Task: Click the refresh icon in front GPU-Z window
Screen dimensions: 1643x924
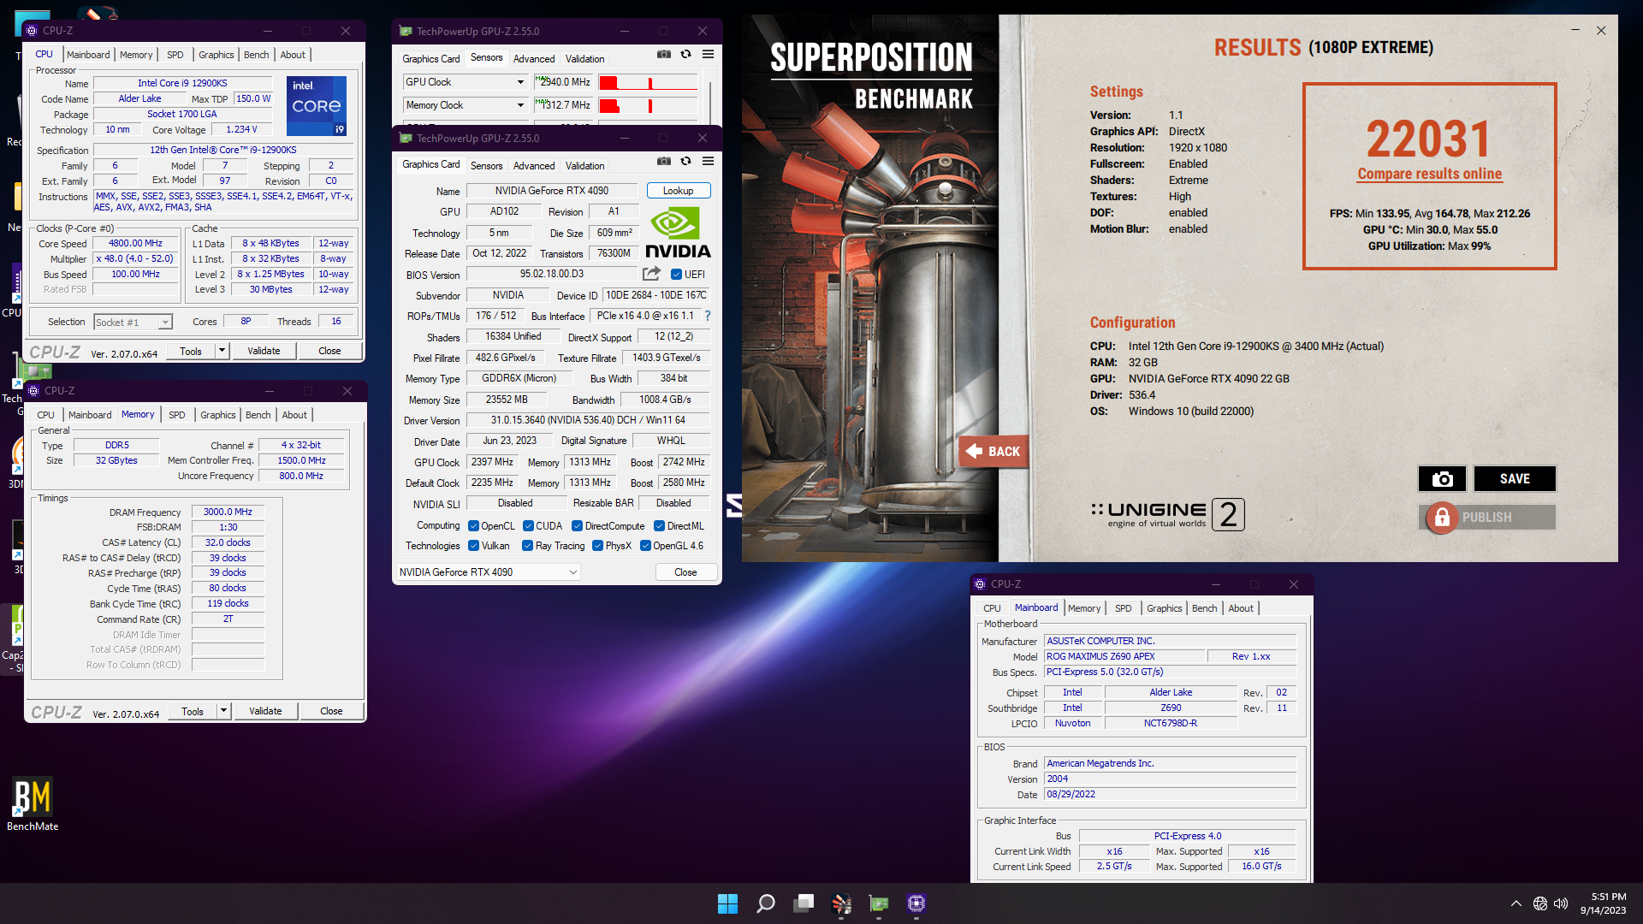Action: 685,161
